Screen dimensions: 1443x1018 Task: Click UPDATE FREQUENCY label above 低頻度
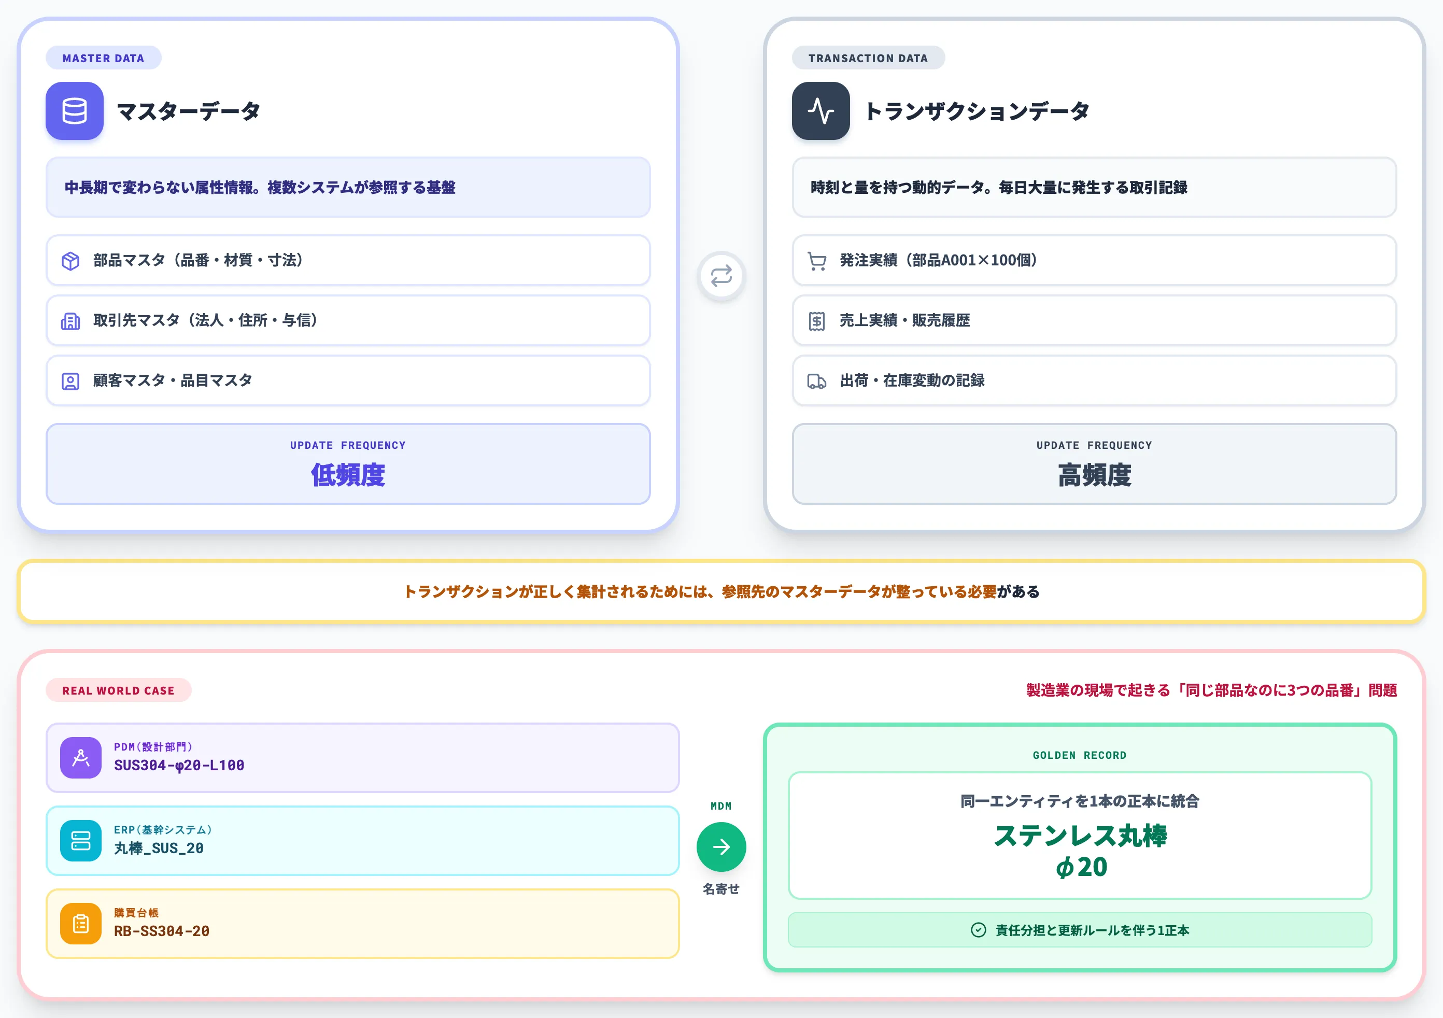(348, 445)
